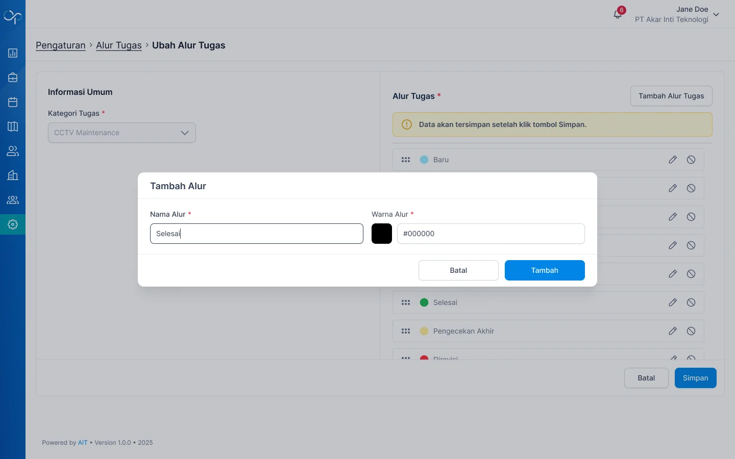This screenshot has height=459, width=735.
Task: Open the calendar sidebar icon
Action: tap(13, 102)
